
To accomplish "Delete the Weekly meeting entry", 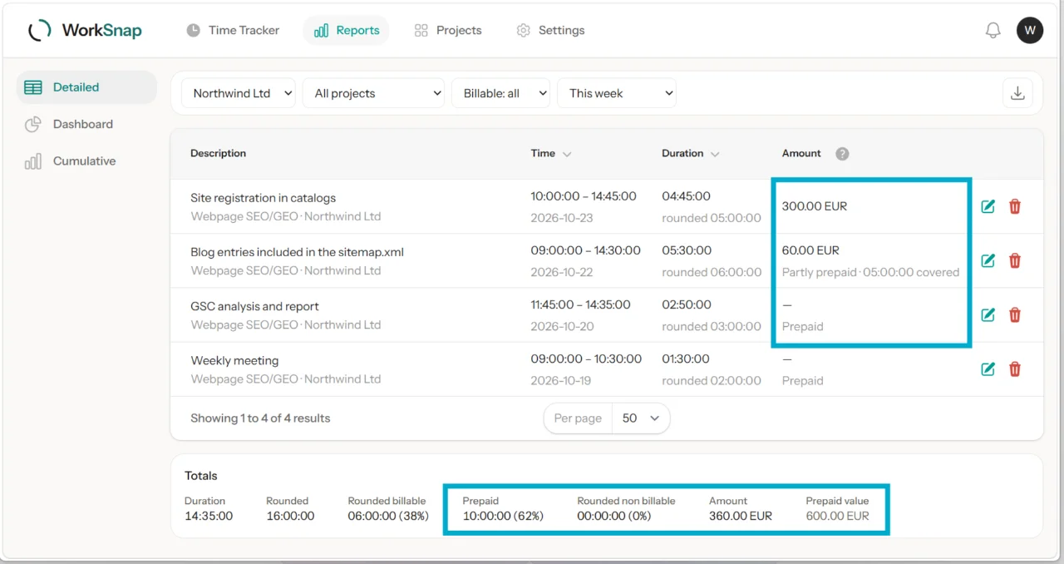I will (x=1015, y=369).
